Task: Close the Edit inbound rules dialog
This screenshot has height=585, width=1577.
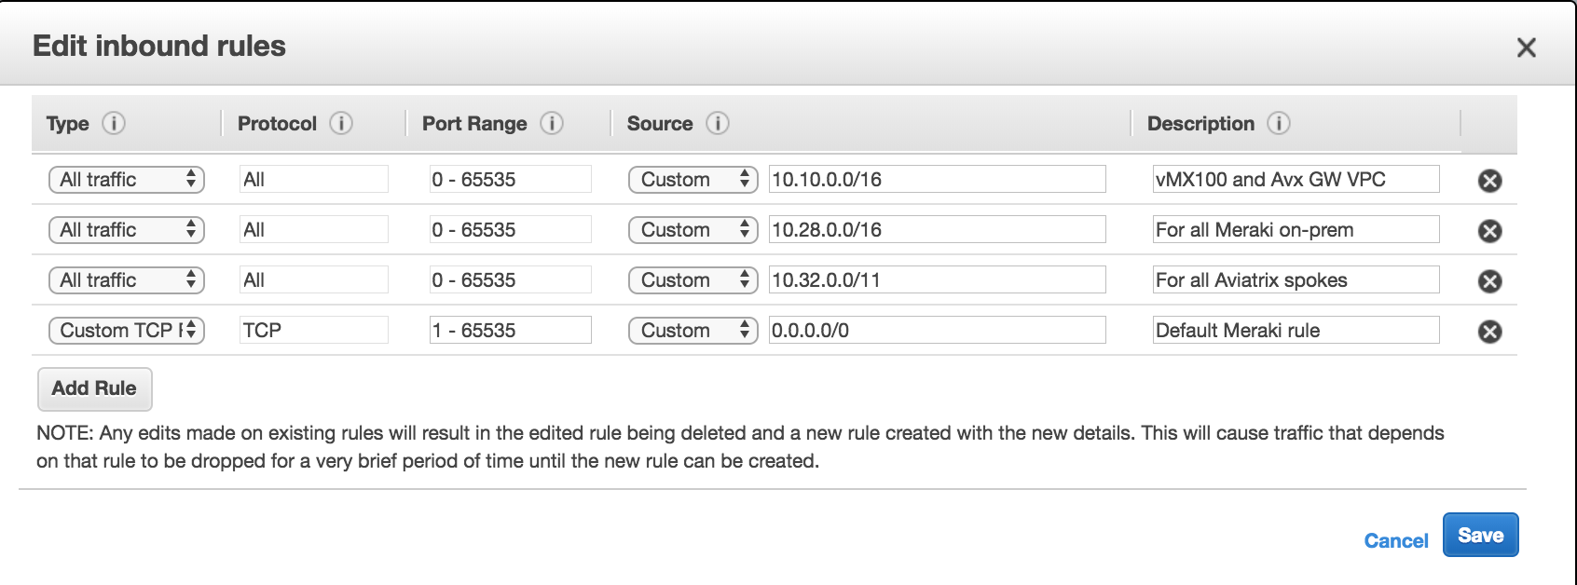Action: point(1526,48)
